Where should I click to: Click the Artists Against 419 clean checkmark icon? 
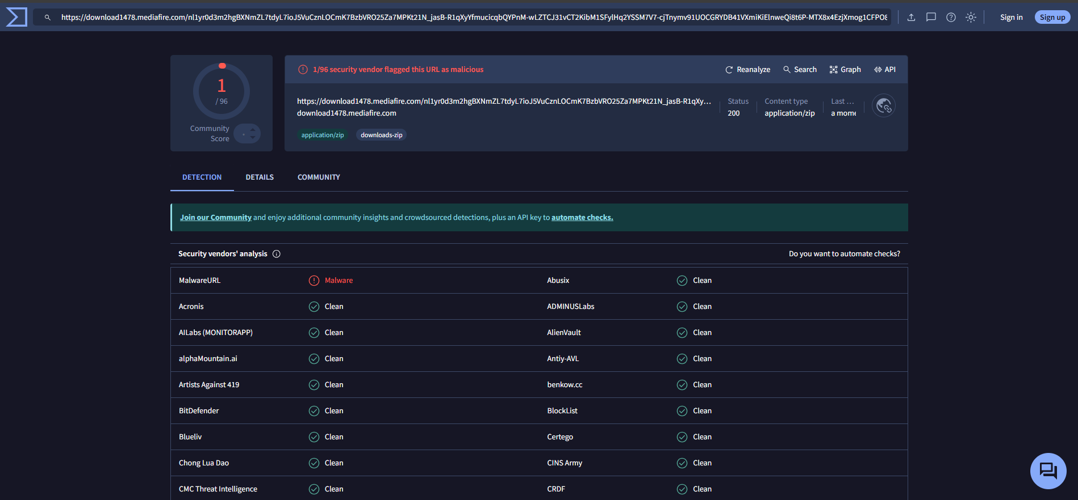click(314, 385)
